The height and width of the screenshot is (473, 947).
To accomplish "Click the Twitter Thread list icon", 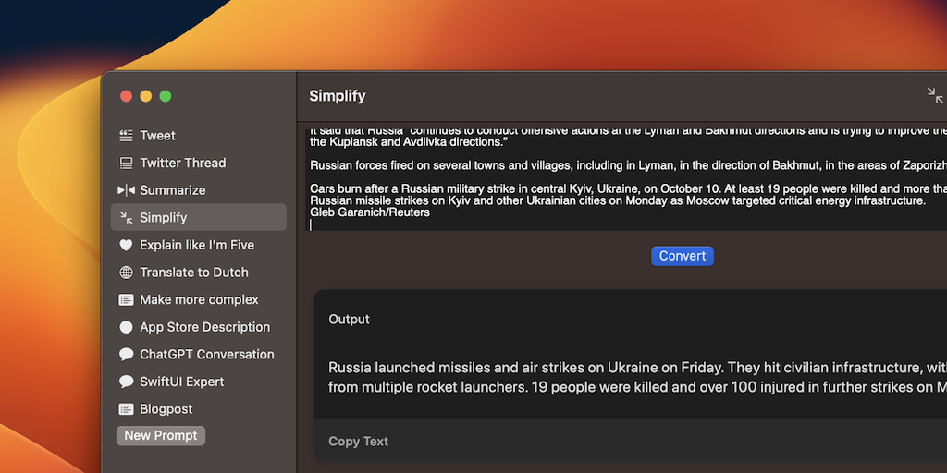I will [x=126, y=163].
